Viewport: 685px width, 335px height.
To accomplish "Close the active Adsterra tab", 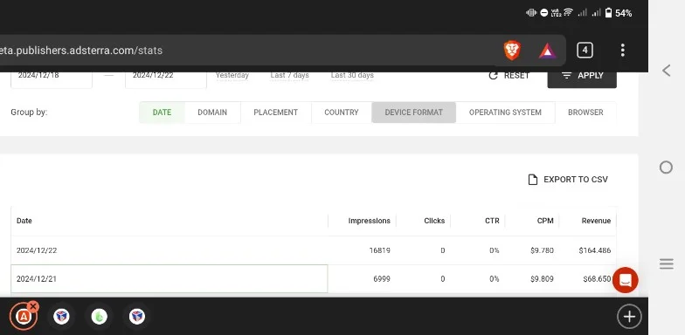I will 33,306.
